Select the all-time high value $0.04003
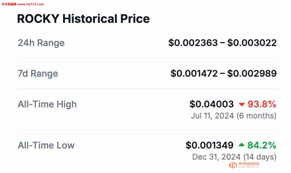 [x=212, y=104]
